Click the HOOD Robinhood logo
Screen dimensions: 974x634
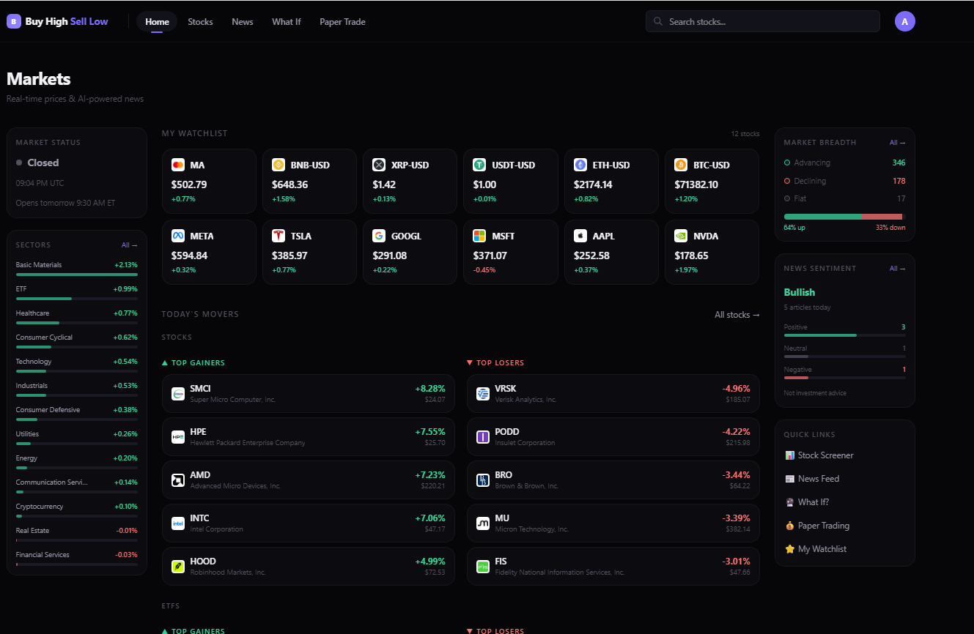tap(178, 567)
